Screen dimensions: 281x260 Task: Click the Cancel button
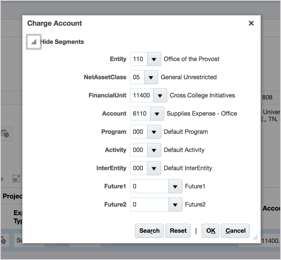[x=235, y=231]
